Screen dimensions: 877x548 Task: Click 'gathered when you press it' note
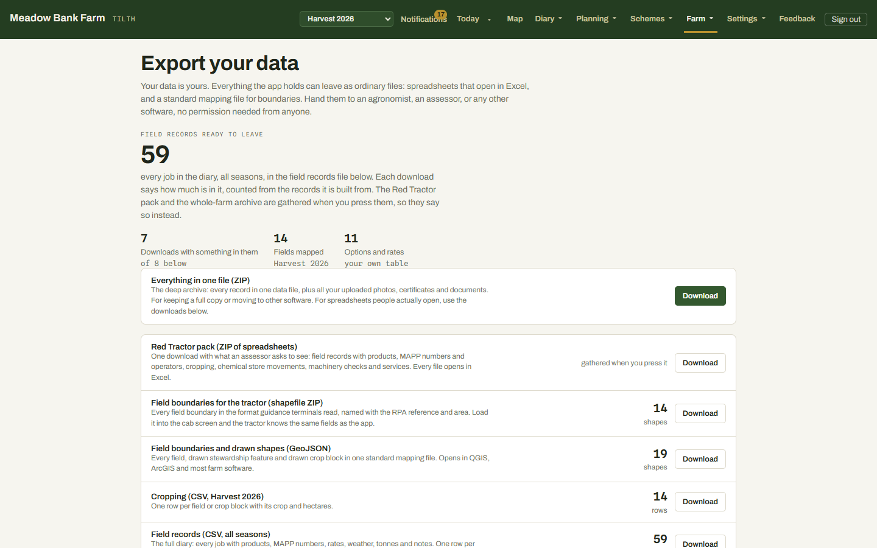[x=624, y=363]
